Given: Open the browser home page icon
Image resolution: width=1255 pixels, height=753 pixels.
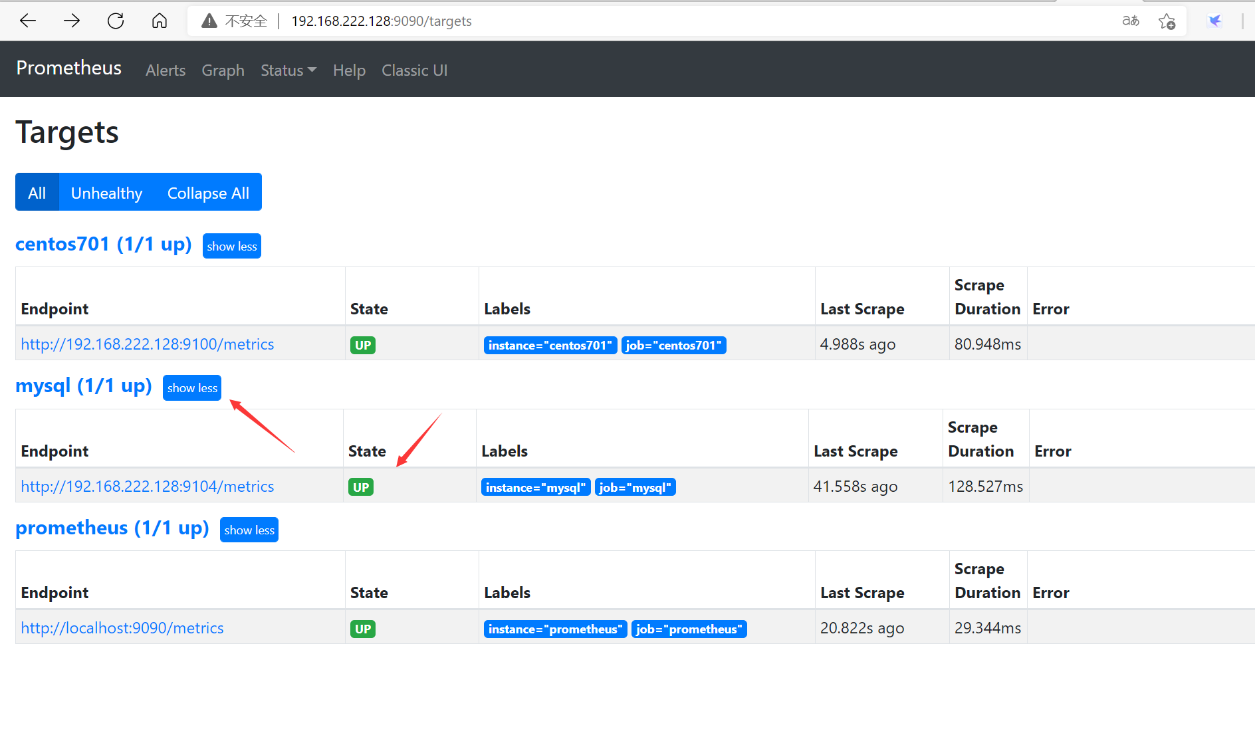Looking at the screenshot, I should pyautogui.click(x=160, y=21).
